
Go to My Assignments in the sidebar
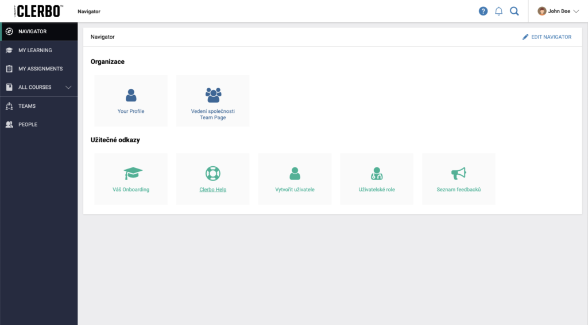(39, 69)
